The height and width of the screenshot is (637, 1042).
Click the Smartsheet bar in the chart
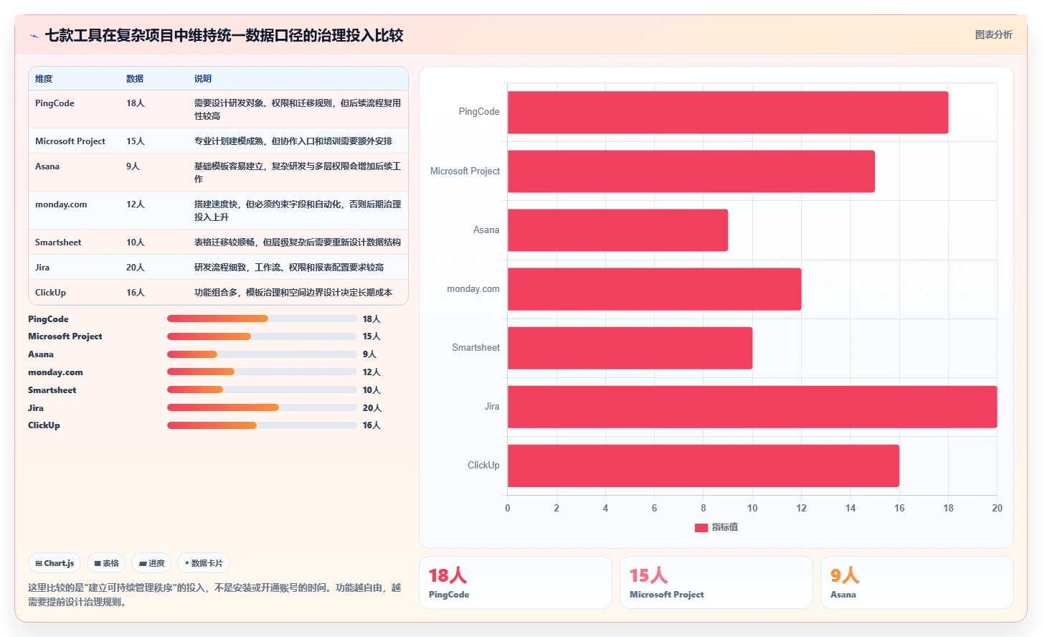[630, 348]
